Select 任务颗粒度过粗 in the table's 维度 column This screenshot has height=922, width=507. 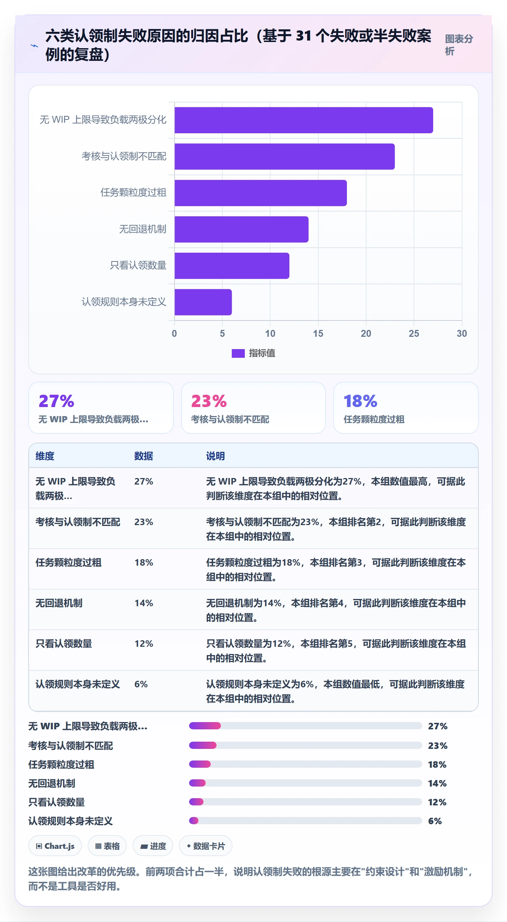[x=68, y=562]
